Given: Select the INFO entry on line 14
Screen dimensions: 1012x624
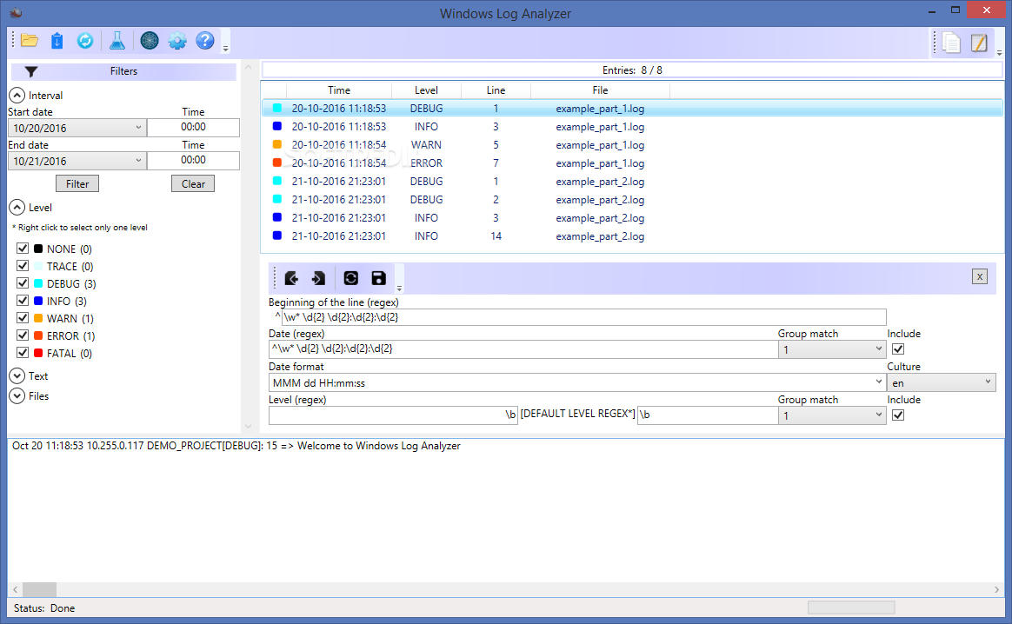Looking at the screenshot, I should 632,236.
